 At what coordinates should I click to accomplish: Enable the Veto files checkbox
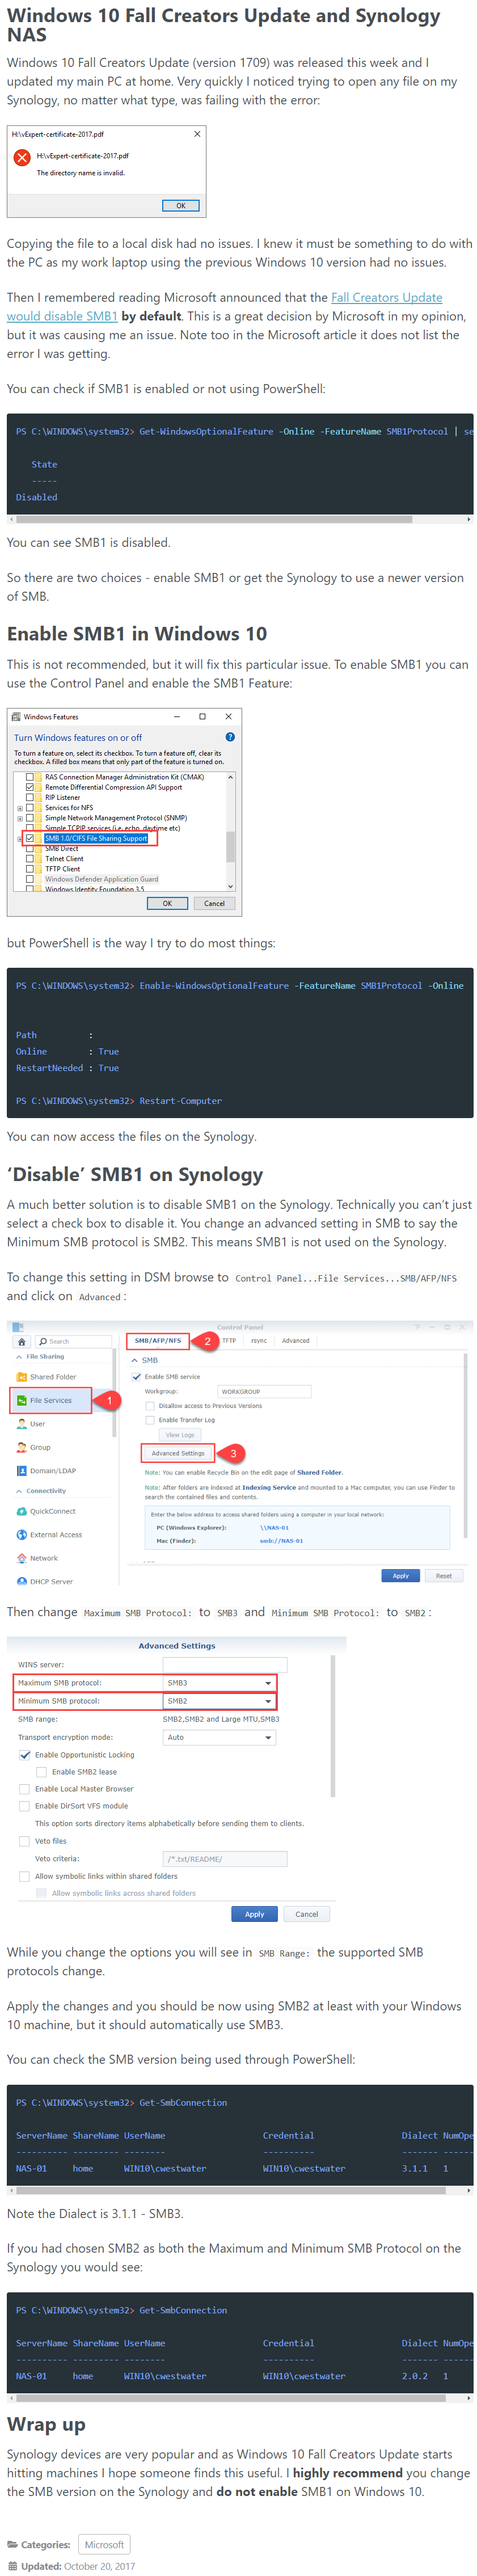pyautogui.click(x=25, y=1841)
